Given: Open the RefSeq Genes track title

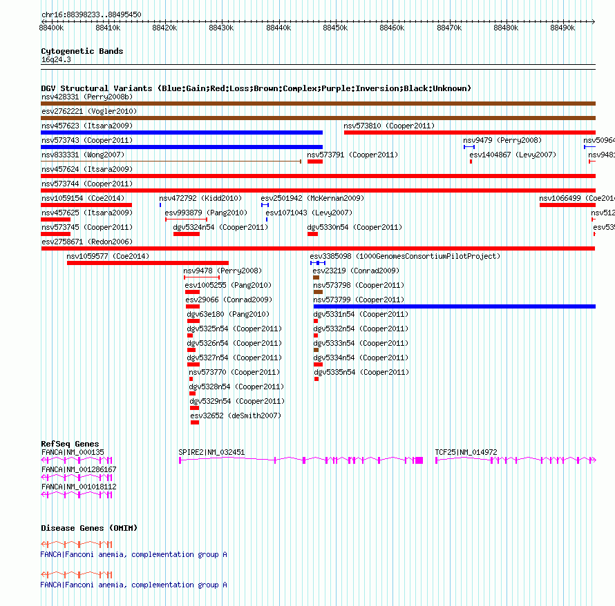Looking at the screenshot, I should 70,444.
